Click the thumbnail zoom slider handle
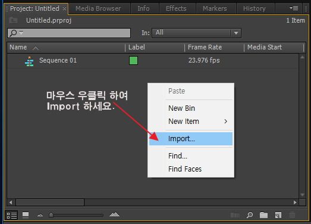The height and width of the screenshot is (224, 311). [x=51, y=215]
